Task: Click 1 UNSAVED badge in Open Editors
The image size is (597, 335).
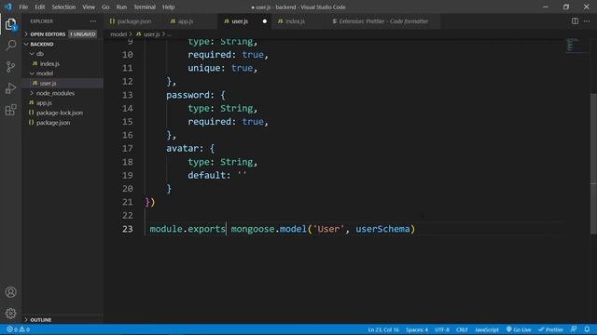Action: [x=83, y=34]
